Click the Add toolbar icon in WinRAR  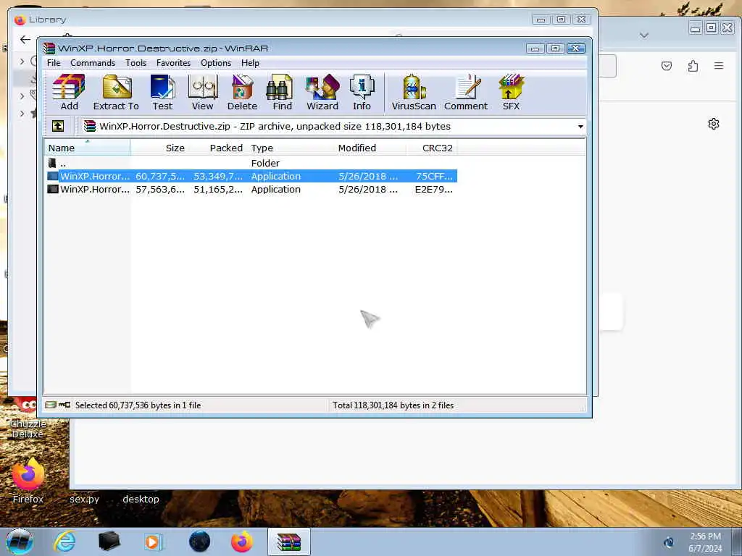pos(69,93)
